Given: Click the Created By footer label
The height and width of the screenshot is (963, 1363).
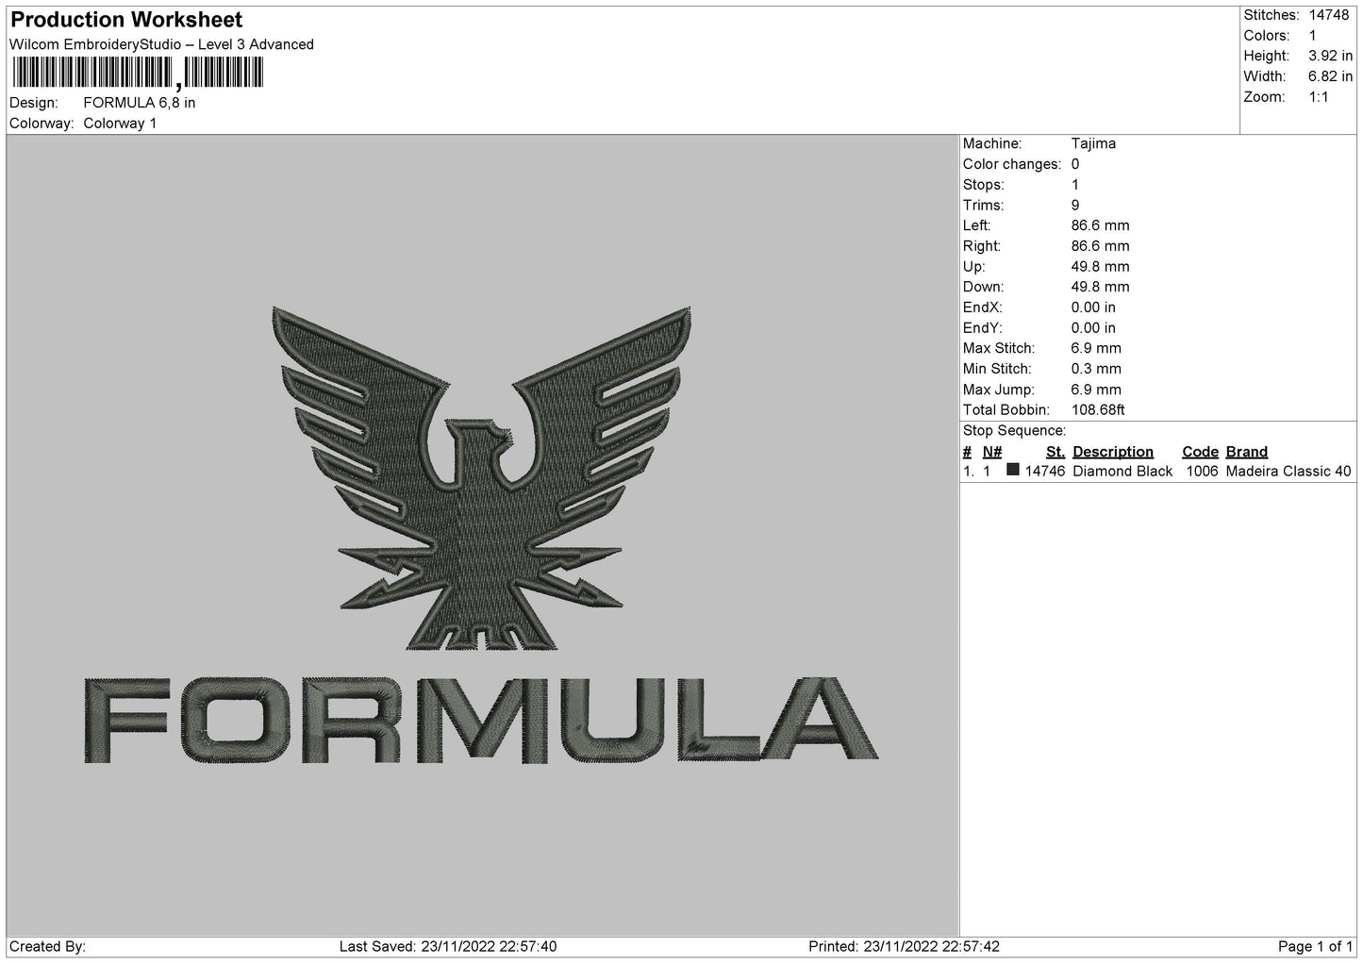Looking at the screenshot, I should pos(47,946).
